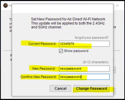Cancel the password change dialog
This screenshot has height=100, width=125.
pyautogui.click(x=60, y=88)
